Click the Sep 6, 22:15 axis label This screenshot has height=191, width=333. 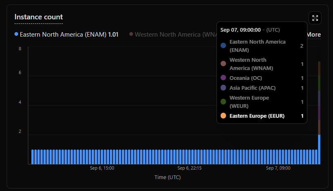point(190,168)
